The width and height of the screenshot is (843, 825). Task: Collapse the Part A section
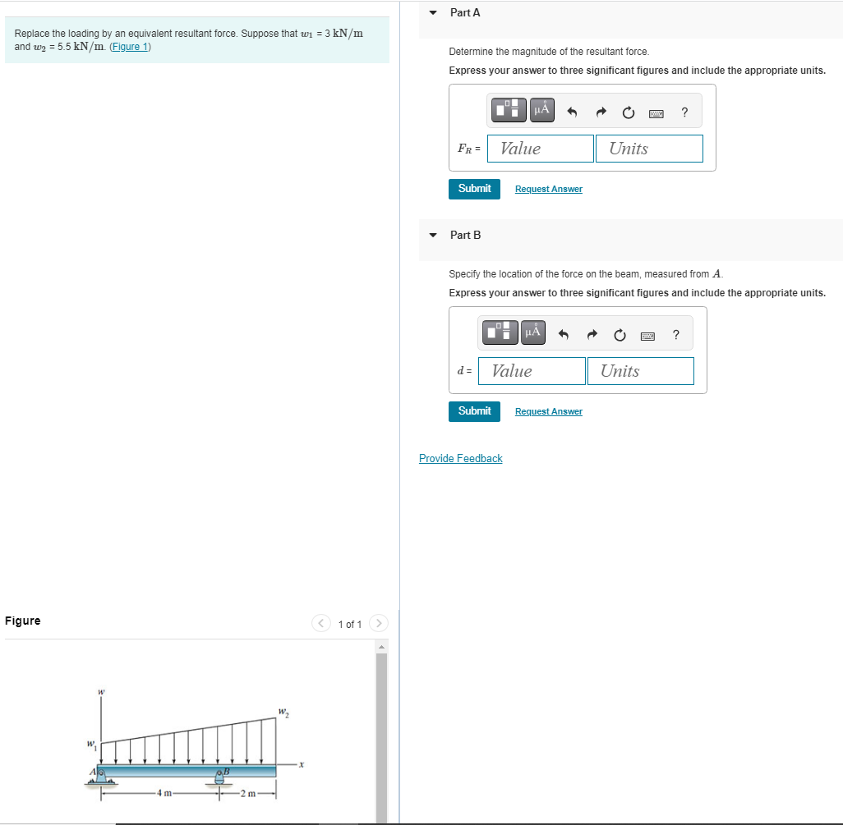point(433,12)
